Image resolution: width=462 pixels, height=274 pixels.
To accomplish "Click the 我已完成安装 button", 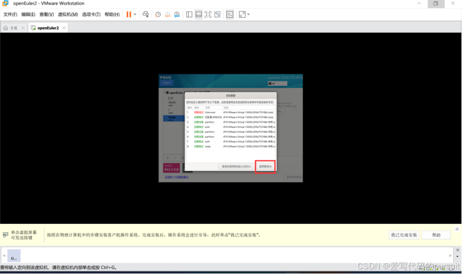I will point(404,235).
